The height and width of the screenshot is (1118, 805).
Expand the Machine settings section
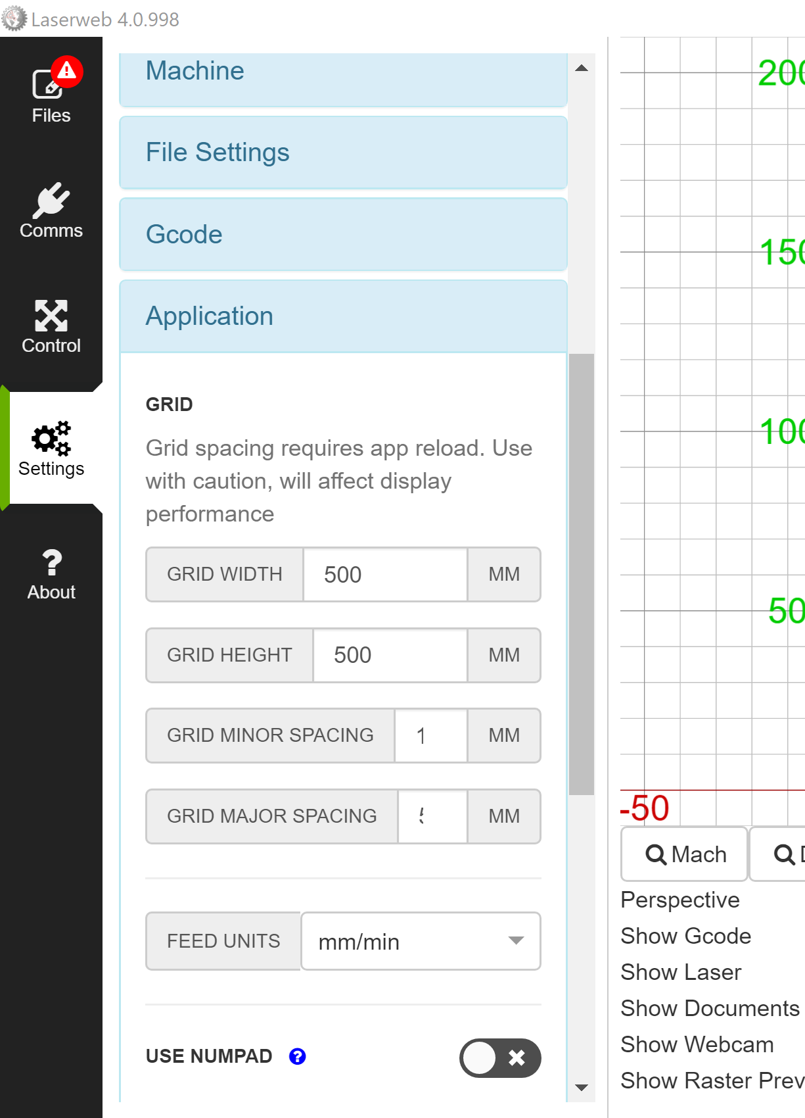click(343, 79)
